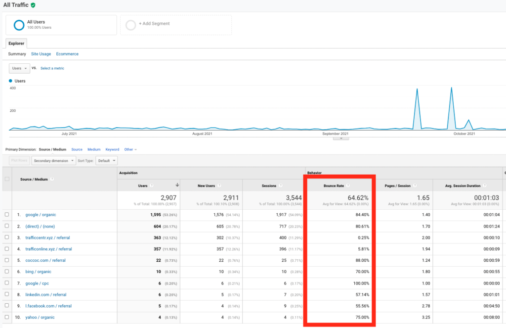Click the info icon beside Sessions header
This screenshot has width=506, height=328.
point(281,186)
